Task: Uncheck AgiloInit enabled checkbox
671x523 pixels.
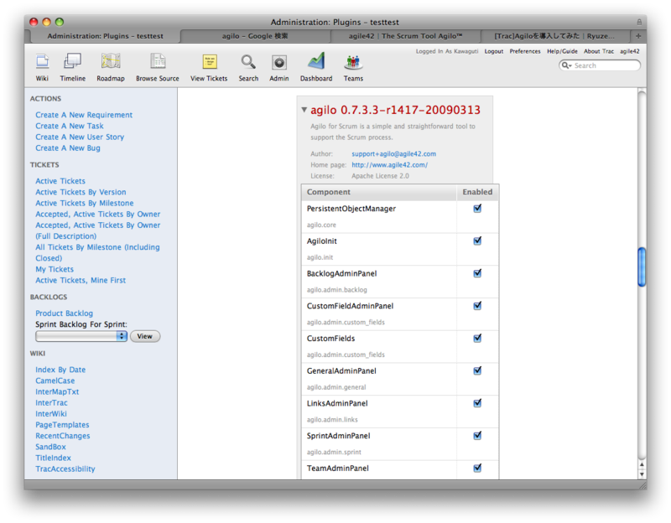Action: click(477, 241)
